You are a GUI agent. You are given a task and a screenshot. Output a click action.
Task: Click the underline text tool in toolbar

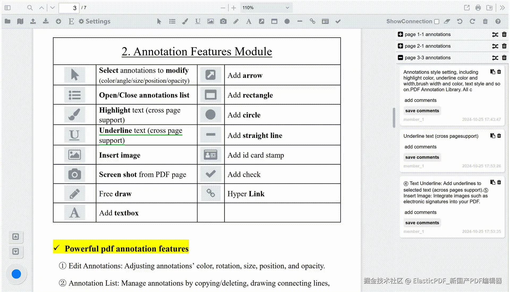(x=198, y=21)
